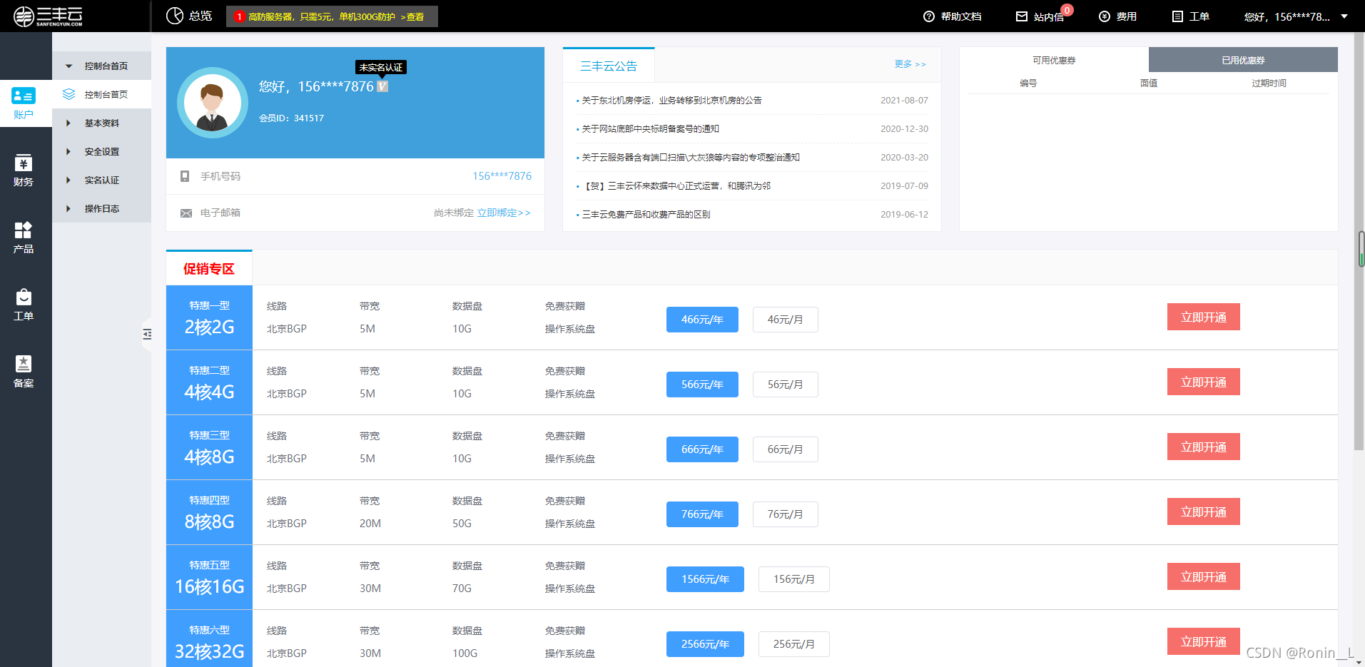Expand the 安全设置 menu
The image size is (1365, 667).
tap(101, 151)
